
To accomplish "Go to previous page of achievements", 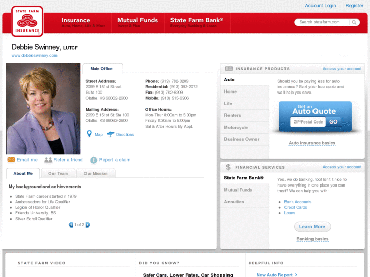I will [x=71, y=225].
